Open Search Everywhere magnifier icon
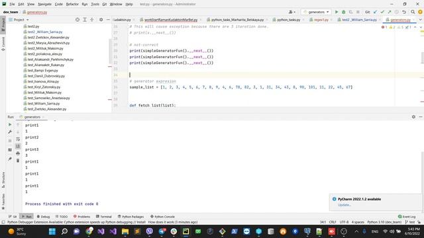 413,12
